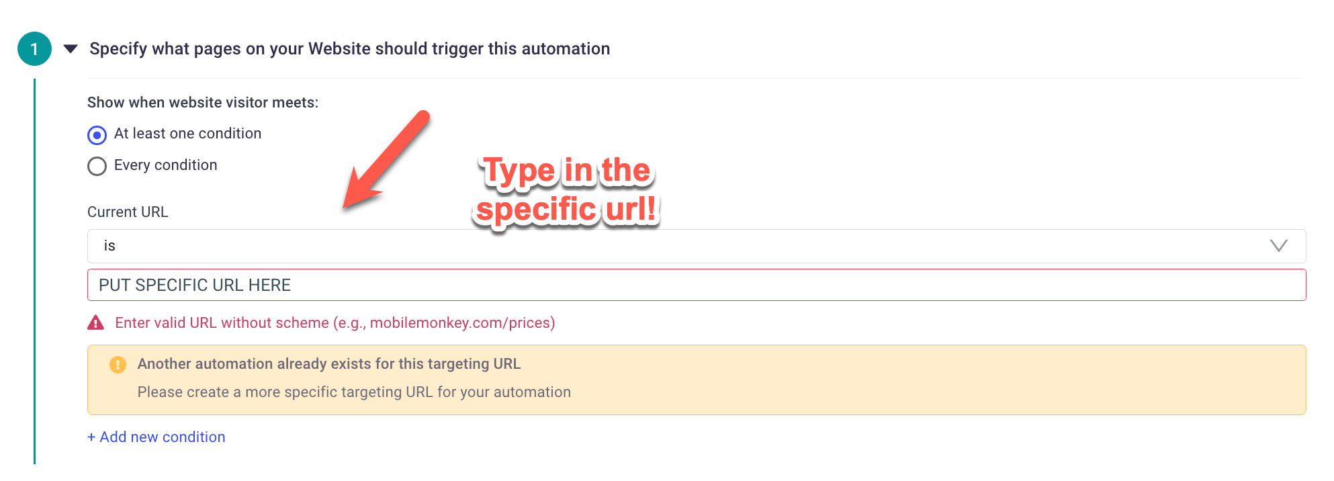
Task: Click the large red arrow annotation
Action: tap(386, 160)
